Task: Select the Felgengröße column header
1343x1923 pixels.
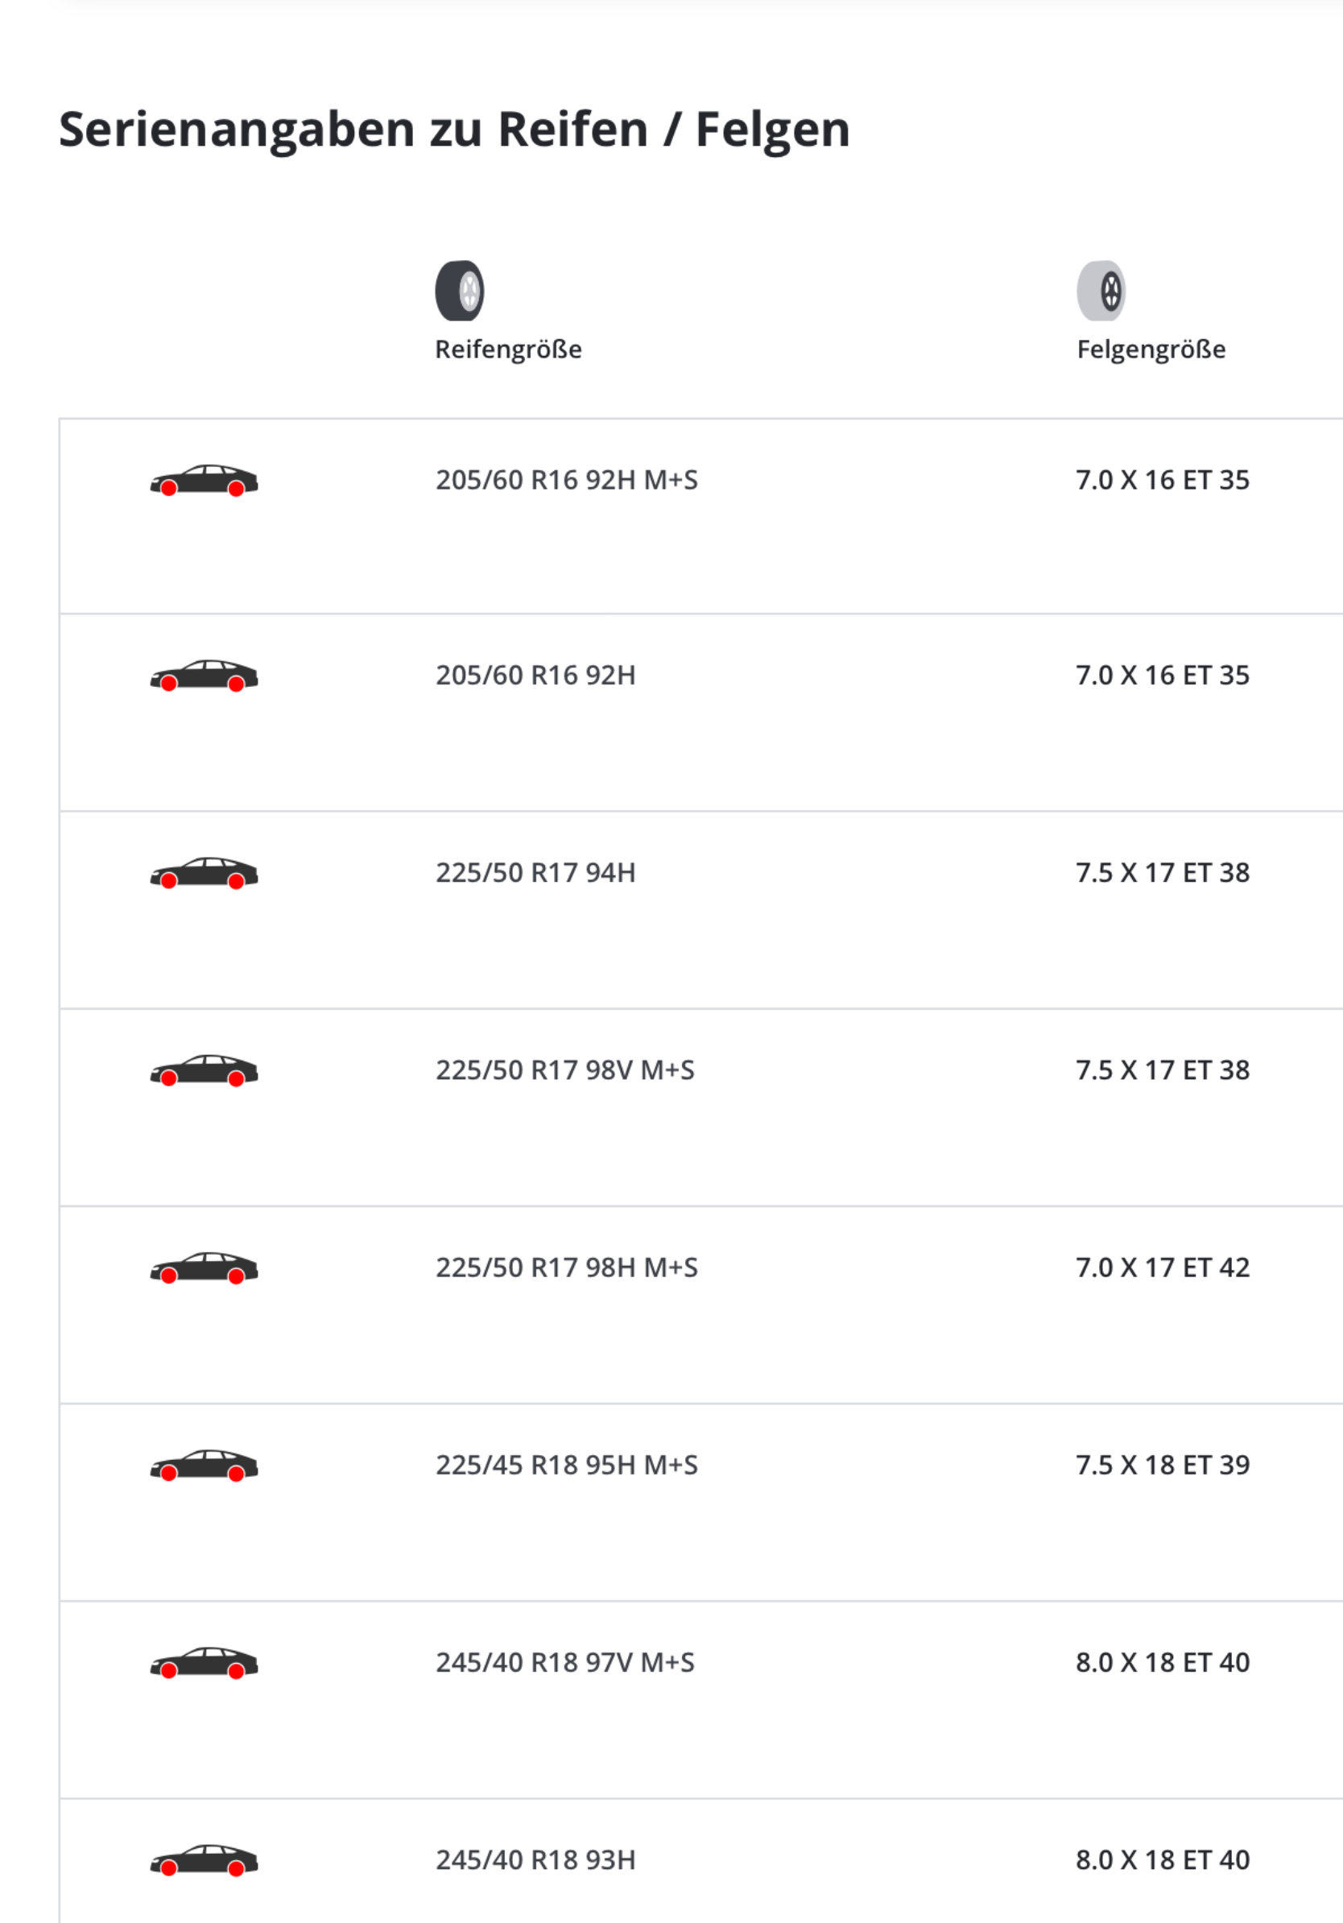Action: [x=1151, y=349]
